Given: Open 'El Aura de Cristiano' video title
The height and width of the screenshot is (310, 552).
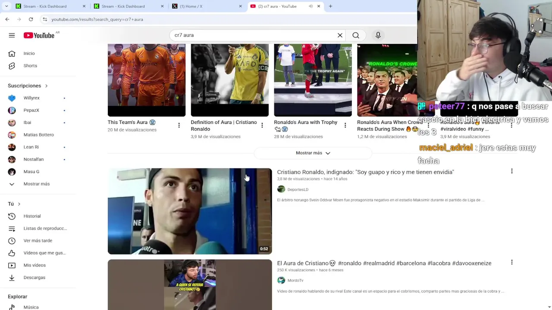Looking at the screenshot, I should click(x=384, y=263).
